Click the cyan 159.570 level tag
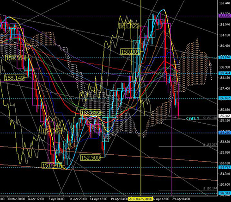231x202 pixels. coord(225,57)
